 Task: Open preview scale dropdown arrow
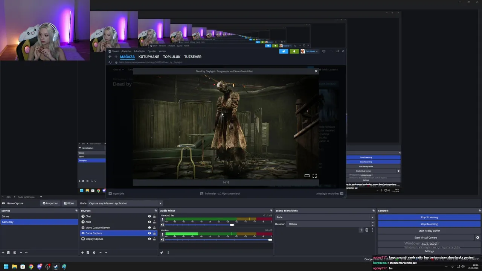[x=41, y=197]
